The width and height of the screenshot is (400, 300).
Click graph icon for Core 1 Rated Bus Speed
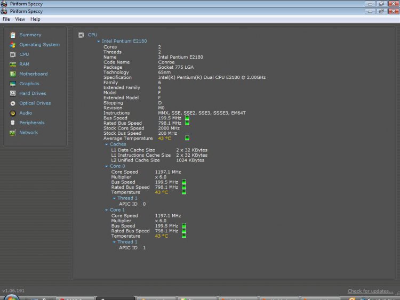click(184, 231)
